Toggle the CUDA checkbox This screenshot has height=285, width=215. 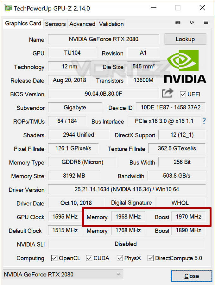click(89, 258)
